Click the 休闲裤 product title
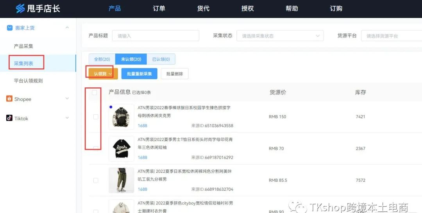Viewport: 422px width, 213px height. click(x=184, y=175)
